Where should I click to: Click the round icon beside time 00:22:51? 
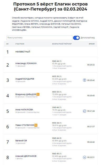pyautogui.click(x=85, y=157)
